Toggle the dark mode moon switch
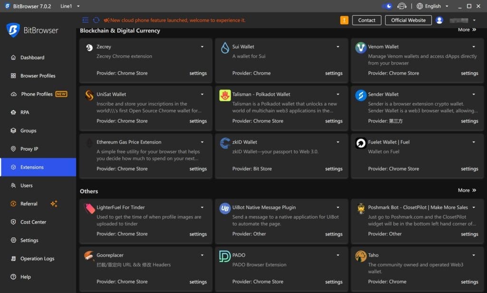This screenshot has height=293, width=487. [x=387, y=6]
